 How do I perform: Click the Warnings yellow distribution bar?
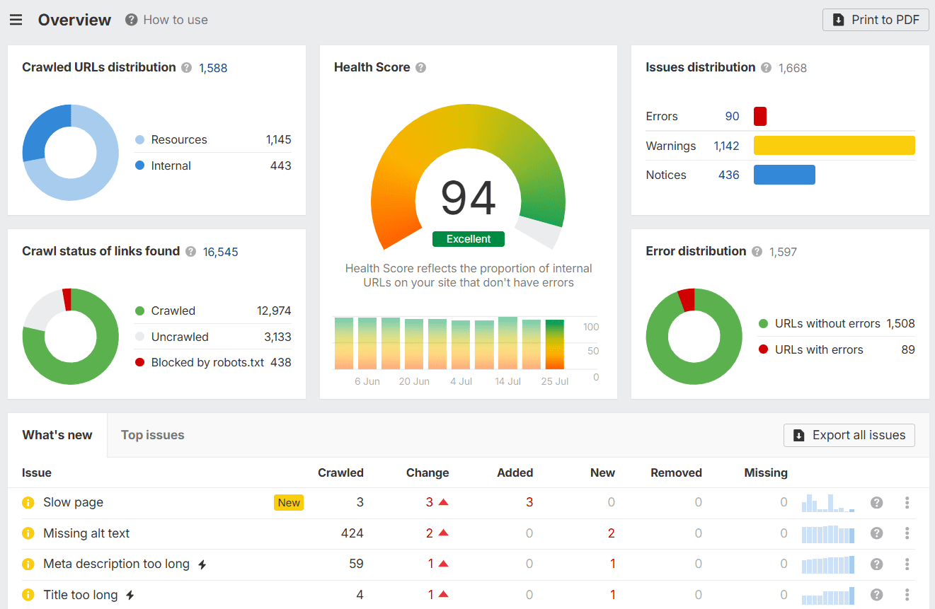(834, 145)
